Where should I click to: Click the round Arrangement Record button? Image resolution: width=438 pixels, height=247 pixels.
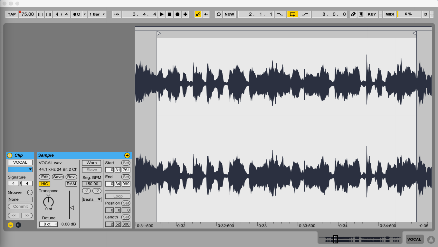(x=177, y=14)
